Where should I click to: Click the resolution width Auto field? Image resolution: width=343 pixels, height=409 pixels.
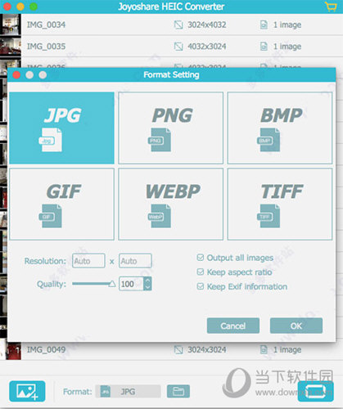coord(88,261)
